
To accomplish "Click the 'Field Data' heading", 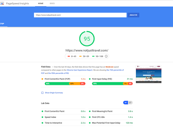I will pos(46,67).
